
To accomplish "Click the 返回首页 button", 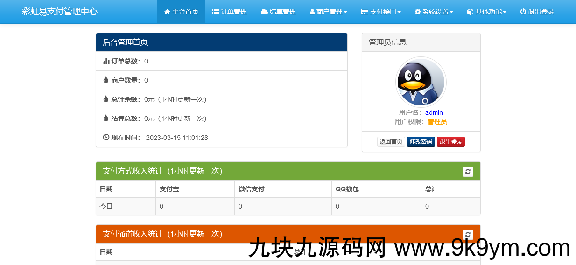I will 391,142.
